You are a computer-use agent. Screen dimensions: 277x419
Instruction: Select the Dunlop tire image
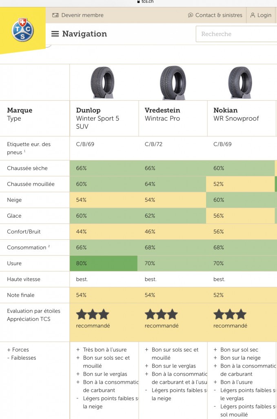point(102,82)
